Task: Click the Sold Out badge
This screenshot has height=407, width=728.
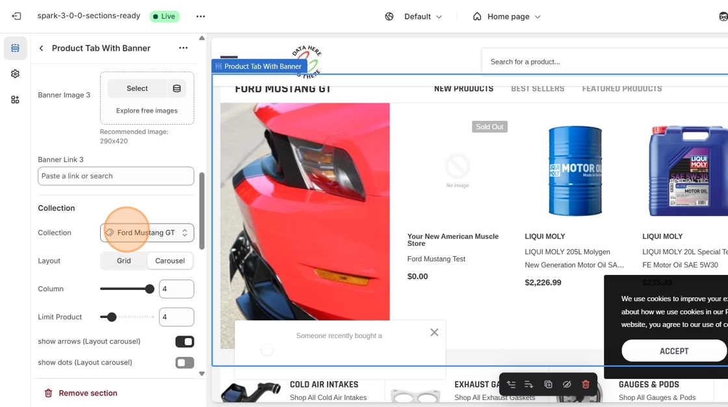Action: point(489,127)
